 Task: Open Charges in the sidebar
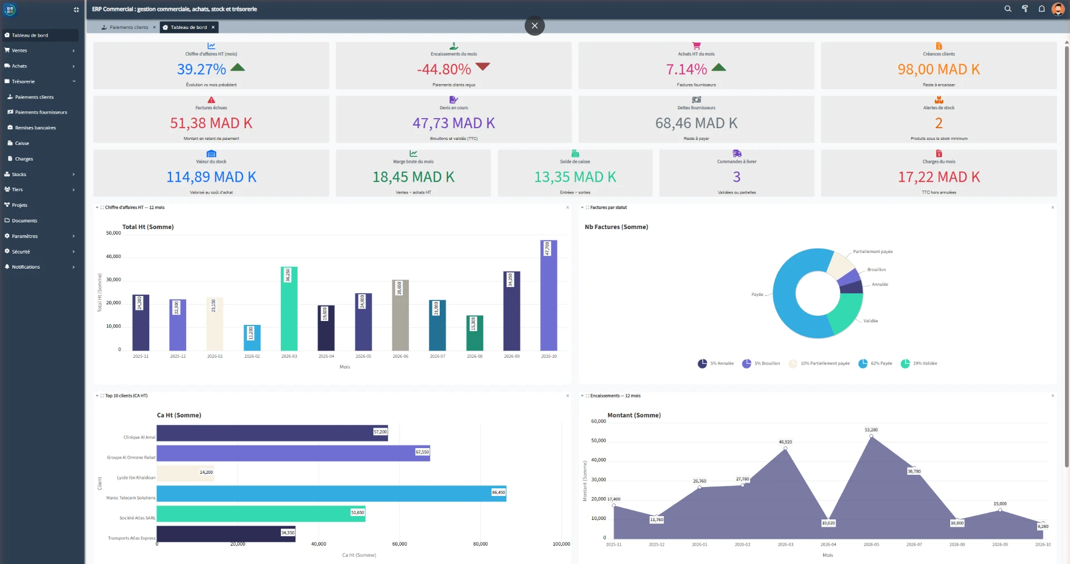coord(40,159)
